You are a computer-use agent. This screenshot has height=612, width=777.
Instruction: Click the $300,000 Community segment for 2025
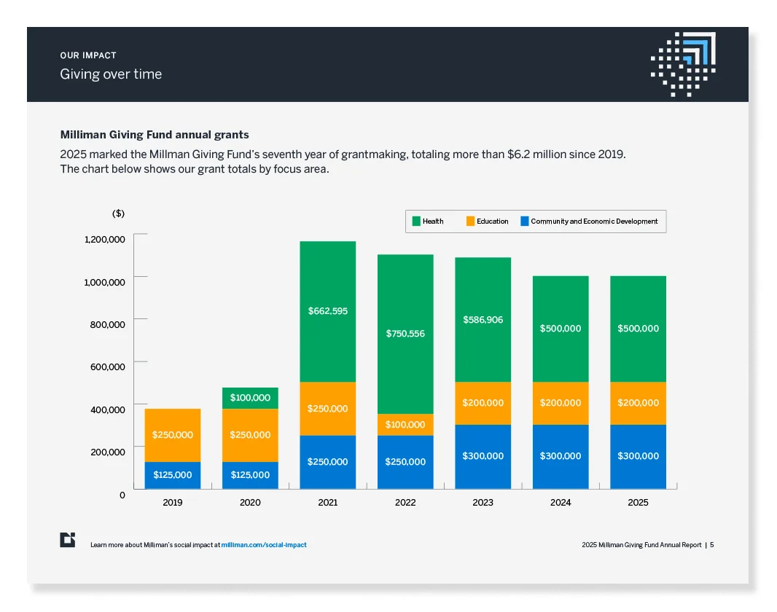click(639, 457)
